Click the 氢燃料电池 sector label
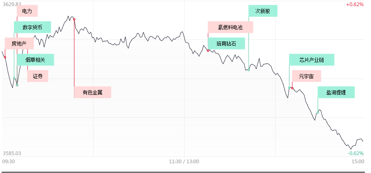Image resolution: width=371 pixels, height=173 pixels. tap(230, 27)
